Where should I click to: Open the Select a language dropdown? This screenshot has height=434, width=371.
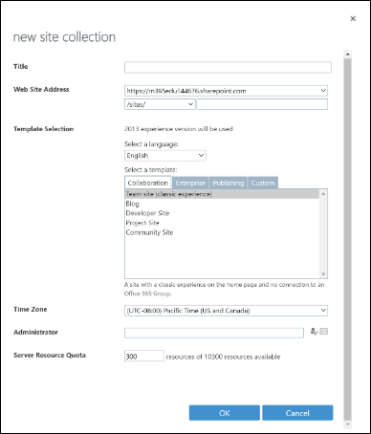click(x=165, y=156)
